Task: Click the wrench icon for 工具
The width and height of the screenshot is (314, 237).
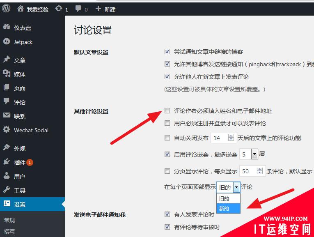Action: click(x=7, y=189)
